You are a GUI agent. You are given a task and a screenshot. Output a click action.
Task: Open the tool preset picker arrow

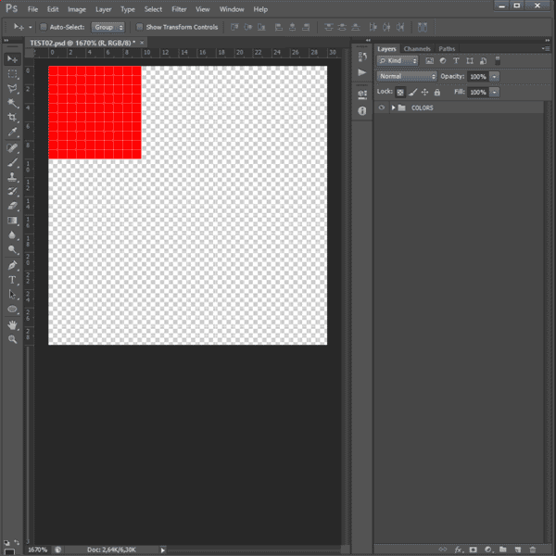pyautogui.click(x=31, y=27)
